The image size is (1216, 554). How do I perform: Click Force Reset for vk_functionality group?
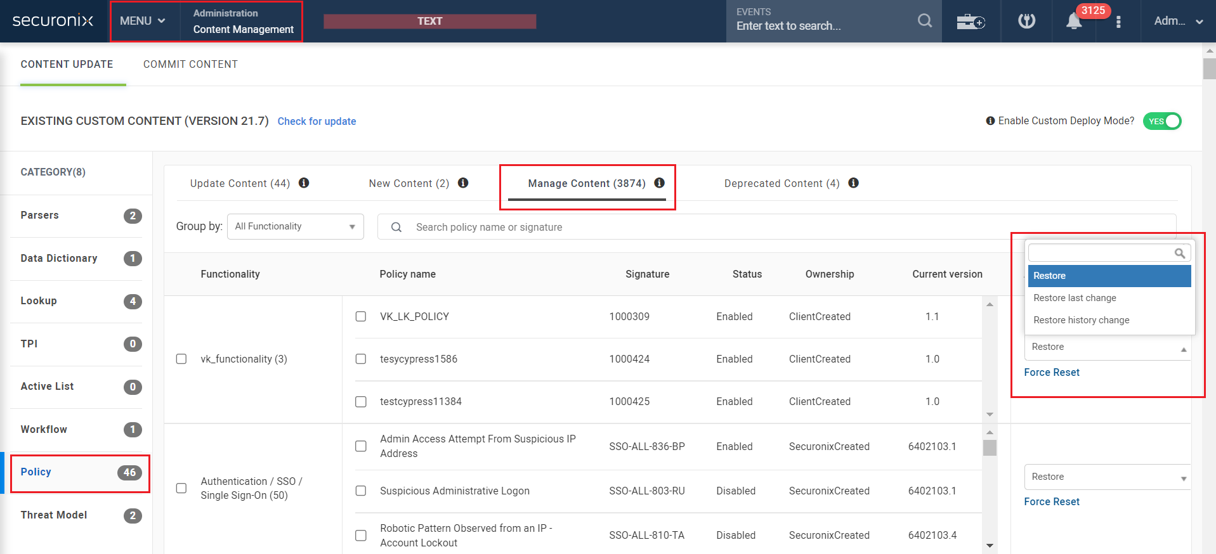[x=1052, y=372]
